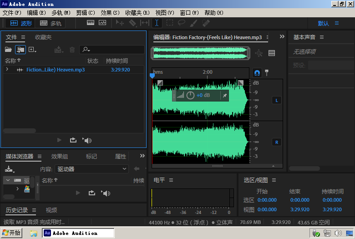Open the 视图(V) menu

pyautogui.click(x=165, y=13)
